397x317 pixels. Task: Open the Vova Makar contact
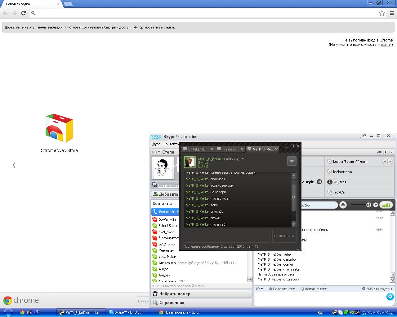[167, 257]
